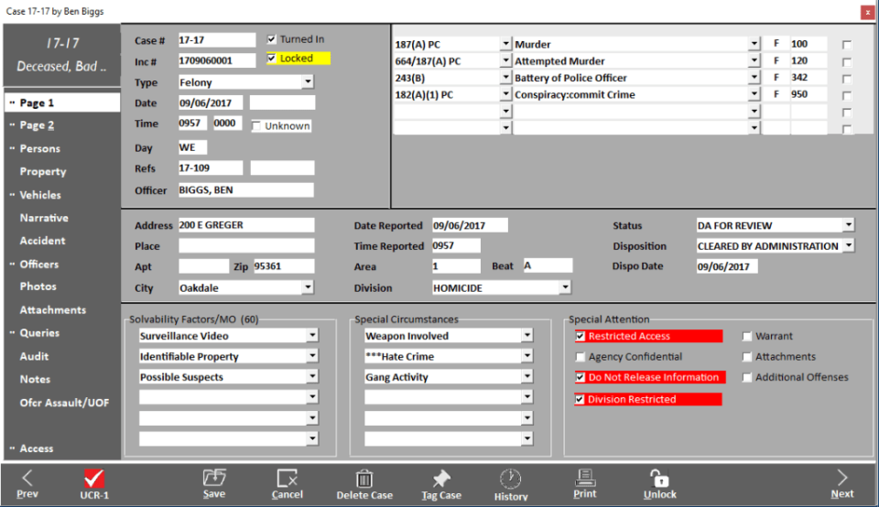This screenshot has width=879, height=507.
Task: Open the Status DA FOR REVIEW dropdown
Action: tap(849, 225)
